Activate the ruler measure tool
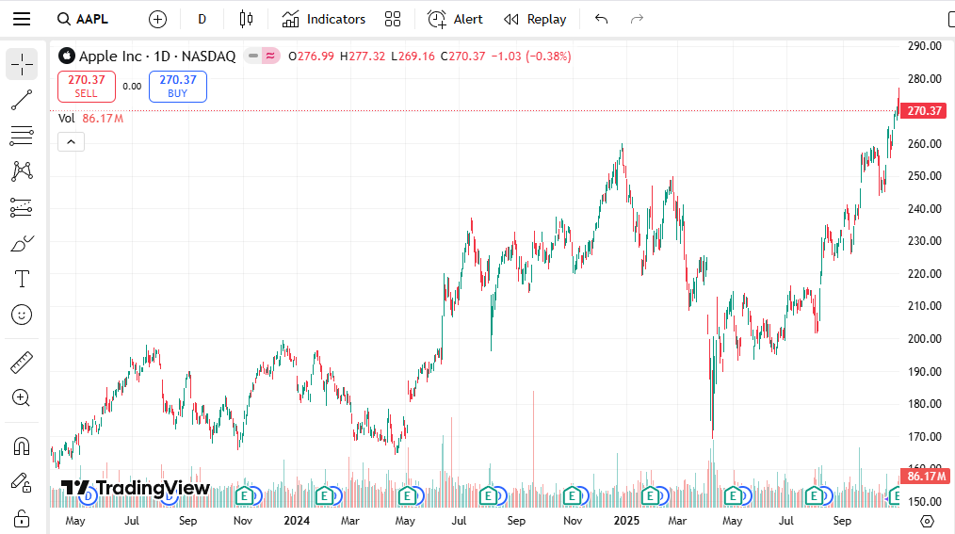955x534 pixels. tap(21, 363)
